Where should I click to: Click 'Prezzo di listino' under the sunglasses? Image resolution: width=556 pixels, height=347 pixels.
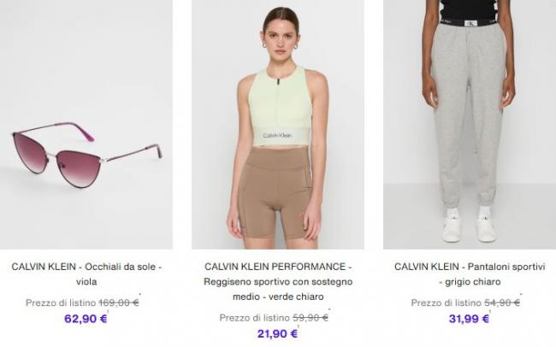pos(61,303)
